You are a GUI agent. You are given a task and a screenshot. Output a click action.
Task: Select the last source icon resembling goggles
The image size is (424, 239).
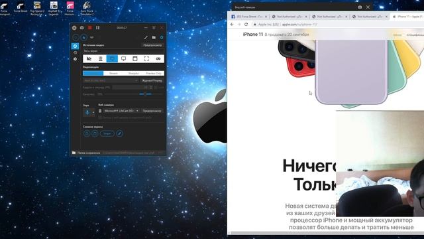click(x=158, y=58)
